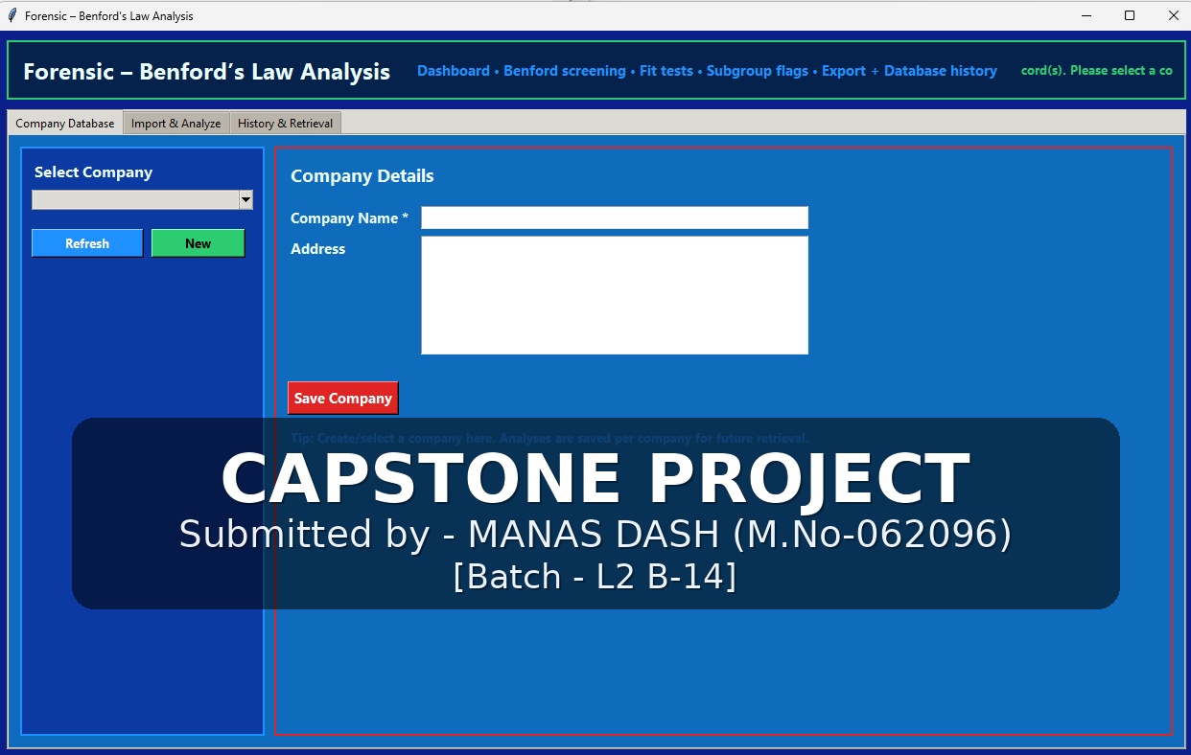1191x755 pixels.
Task: Expand the Select Company dropdown arrow
Action: coord(245,199)
